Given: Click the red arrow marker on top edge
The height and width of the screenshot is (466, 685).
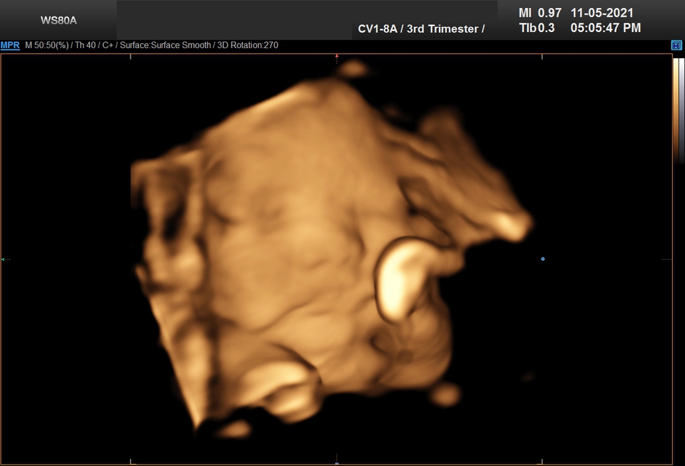Looking at the screenshot, I should click(336, 56).
